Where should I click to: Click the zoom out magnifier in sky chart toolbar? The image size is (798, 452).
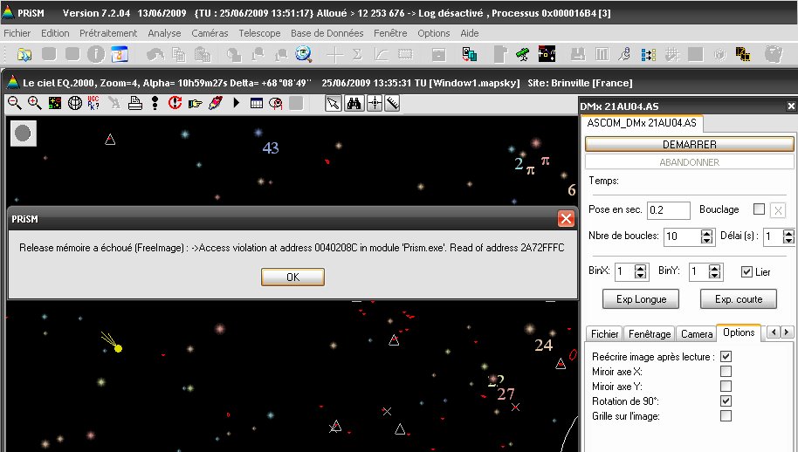[15, 103]
